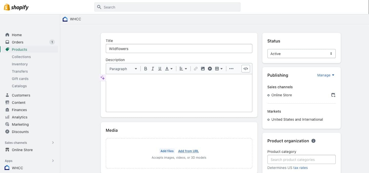Insert a link using the description toolbar
The height and width of the screenshot is (173, 369).
196,68
